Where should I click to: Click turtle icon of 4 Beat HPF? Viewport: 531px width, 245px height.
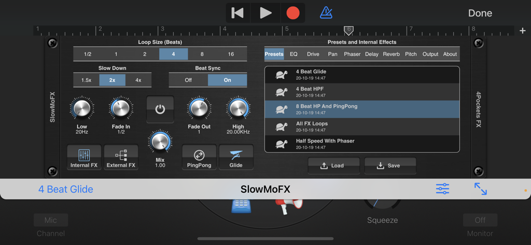281,92
